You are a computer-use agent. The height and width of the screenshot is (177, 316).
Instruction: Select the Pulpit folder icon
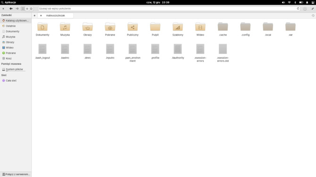point(155,27)
